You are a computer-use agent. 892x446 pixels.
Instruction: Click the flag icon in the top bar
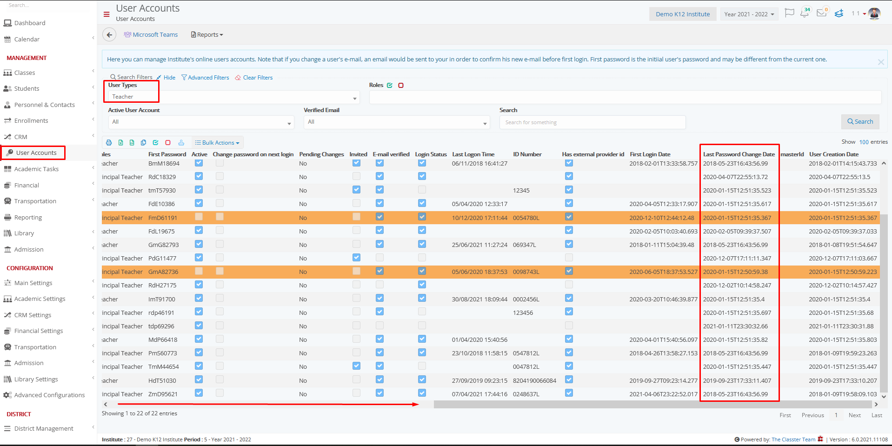point(789,13)
